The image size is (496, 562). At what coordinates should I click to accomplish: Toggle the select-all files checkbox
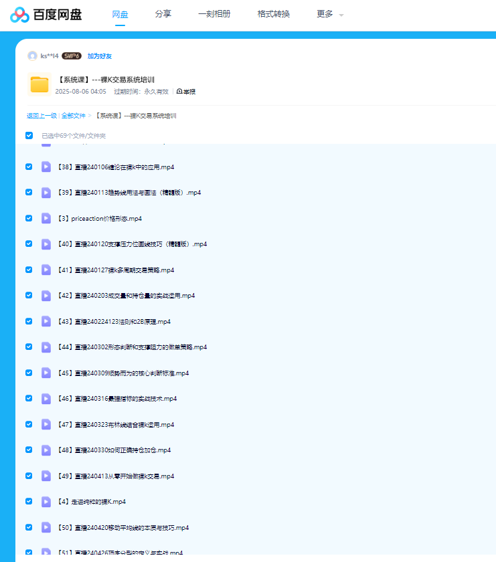[x=29, y=135]
